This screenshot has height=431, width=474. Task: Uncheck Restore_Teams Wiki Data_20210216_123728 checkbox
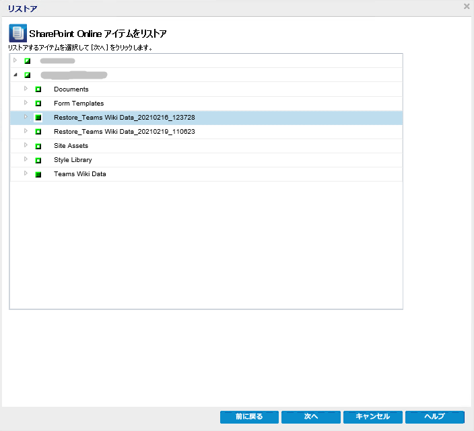[38, 118]
